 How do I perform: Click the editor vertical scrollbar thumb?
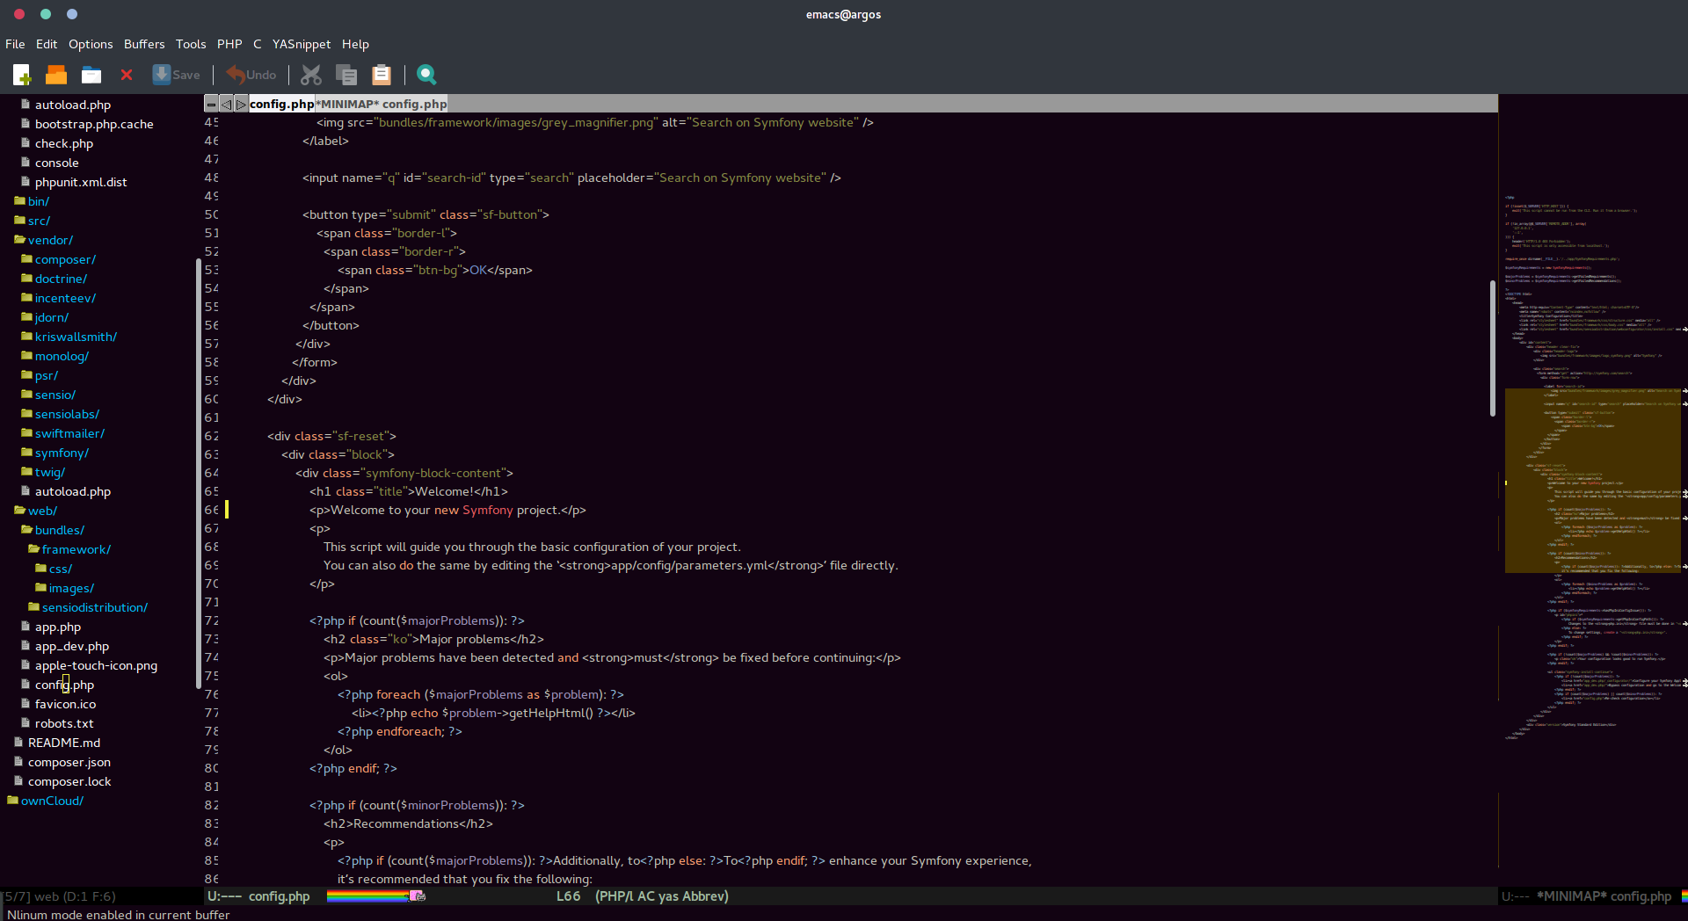point(1493,348)
